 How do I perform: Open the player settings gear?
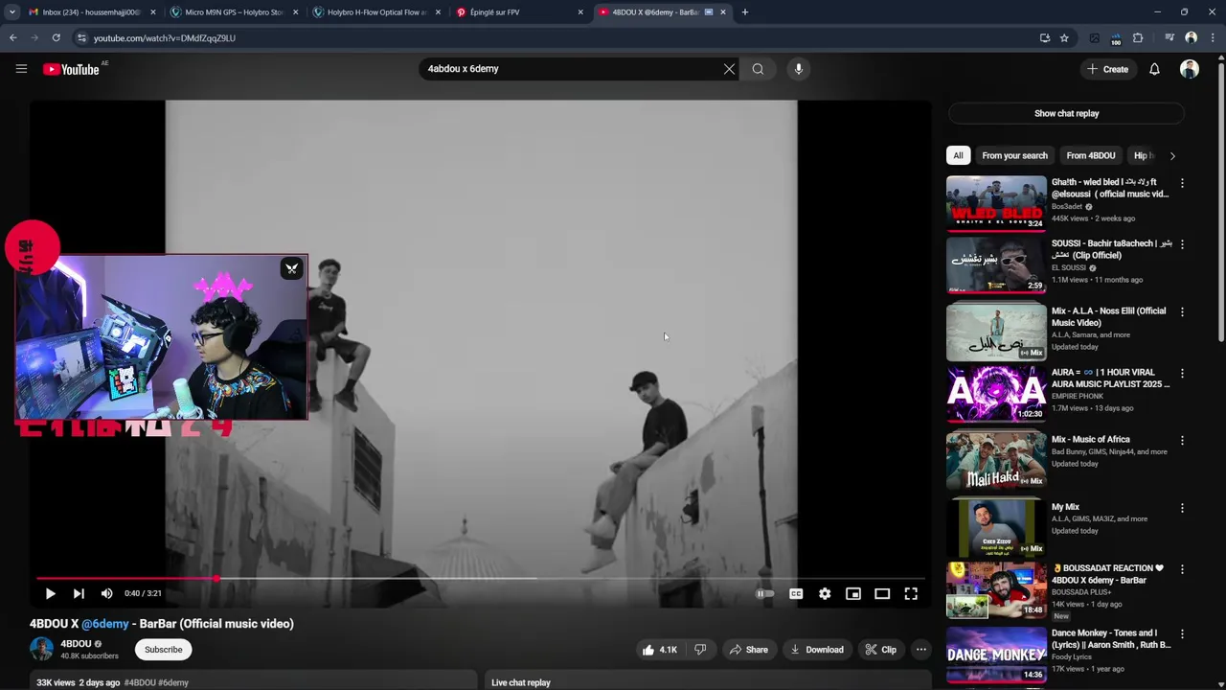[x=825, y=593]
